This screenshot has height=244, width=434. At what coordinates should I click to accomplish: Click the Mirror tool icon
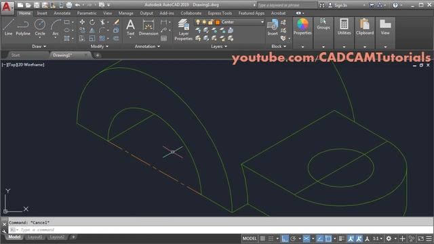pyautogui.click(x=92, y=30)
